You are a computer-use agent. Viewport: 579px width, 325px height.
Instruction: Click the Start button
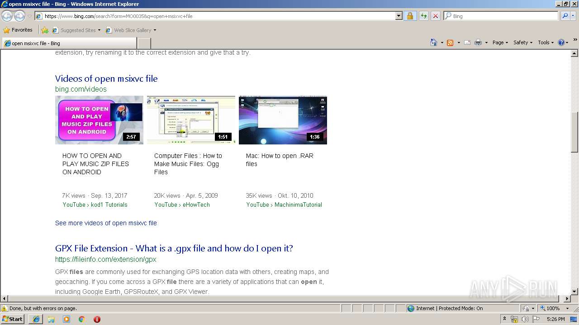pos(12,319)
